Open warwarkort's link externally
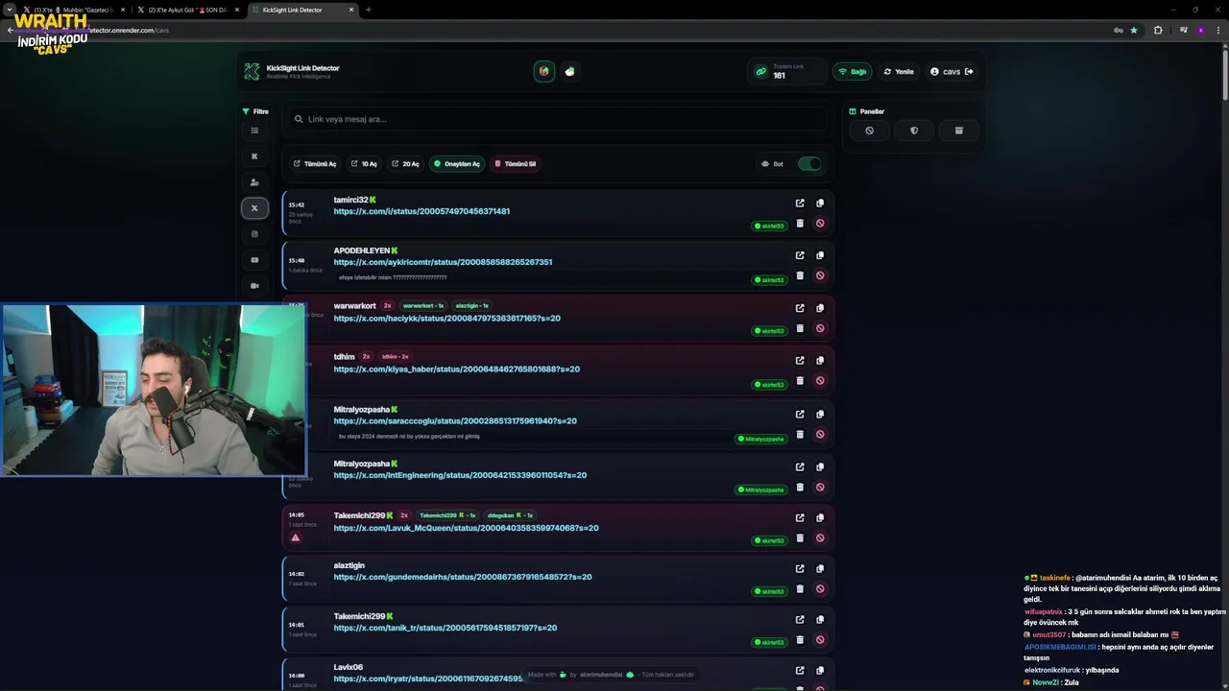Image resolution: width=1229 pixels, height=691 pixels. tap(800, 308)
